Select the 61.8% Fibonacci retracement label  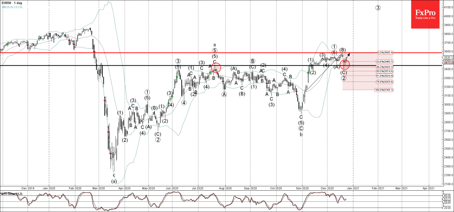point(385,75)
